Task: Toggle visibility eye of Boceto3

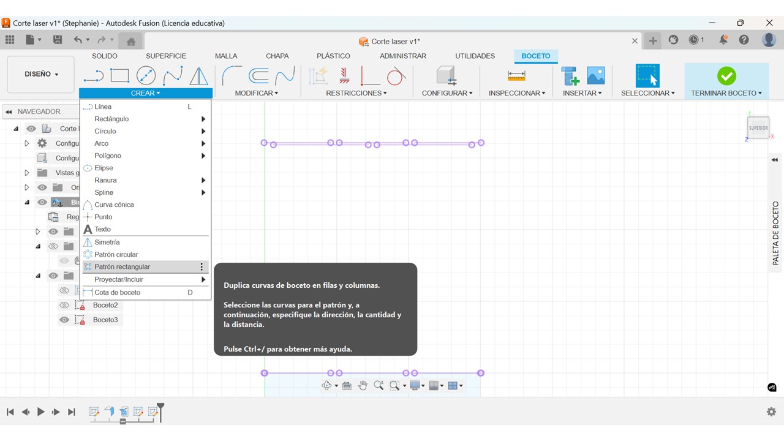Action: tap(64, 320)
